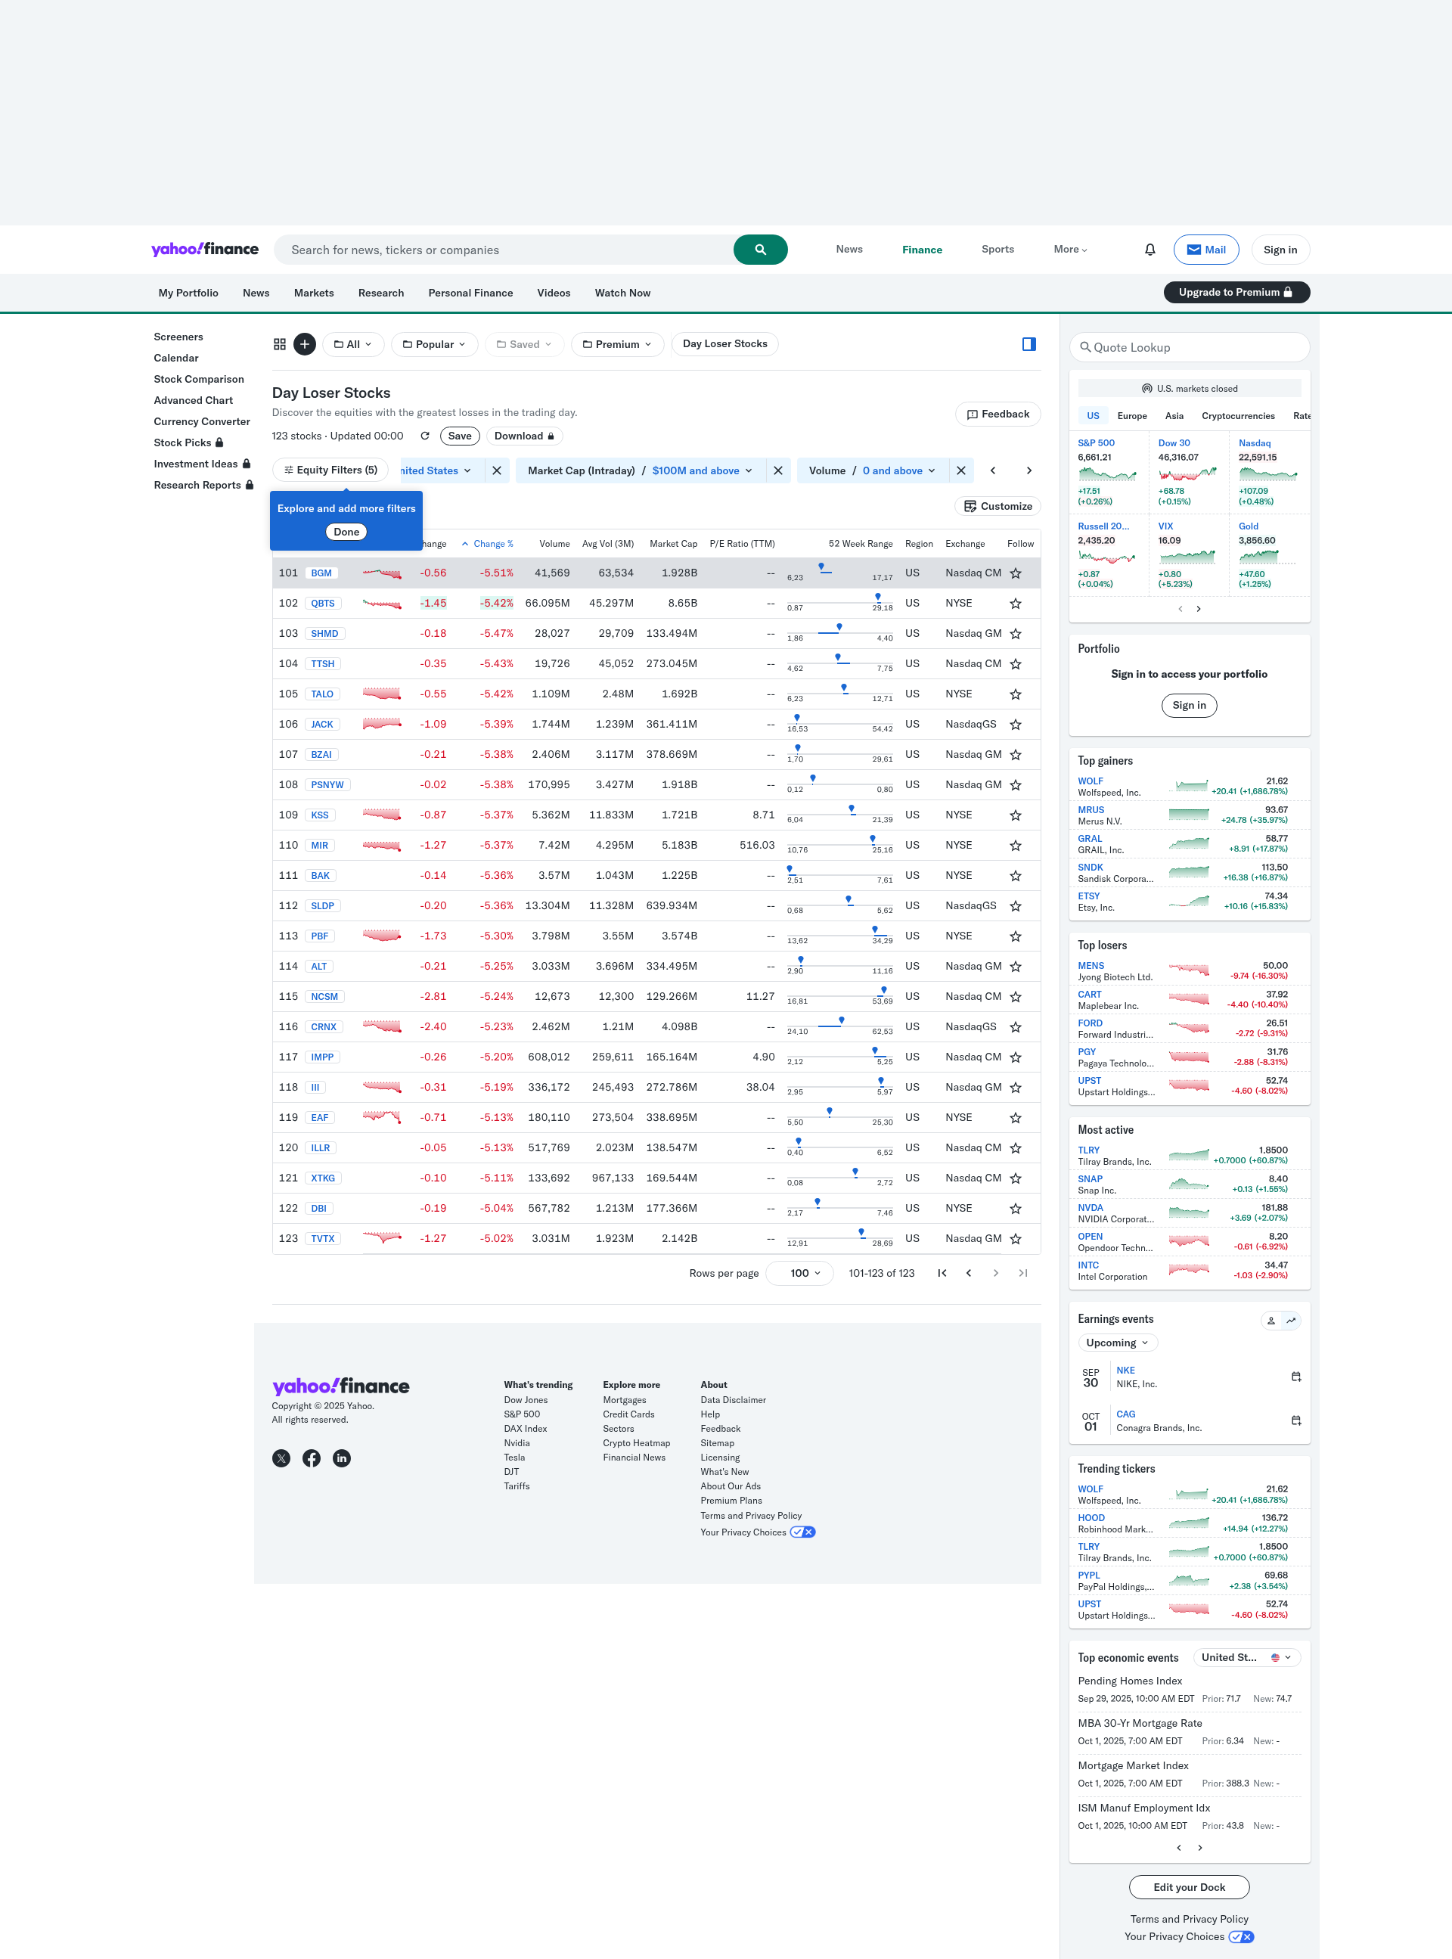
Task: Expand the Popular screeners dropdown
Action: [x=434, y=344]
